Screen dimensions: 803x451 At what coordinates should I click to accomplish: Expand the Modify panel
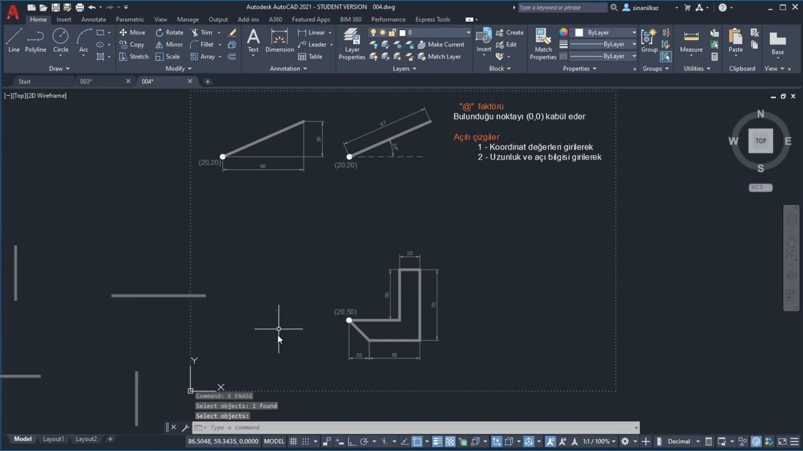(x=178, y=68)
